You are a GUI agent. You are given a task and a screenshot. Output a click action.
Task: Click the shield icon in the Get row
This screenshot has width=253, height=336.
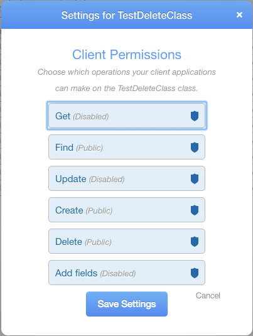(195, 116)
